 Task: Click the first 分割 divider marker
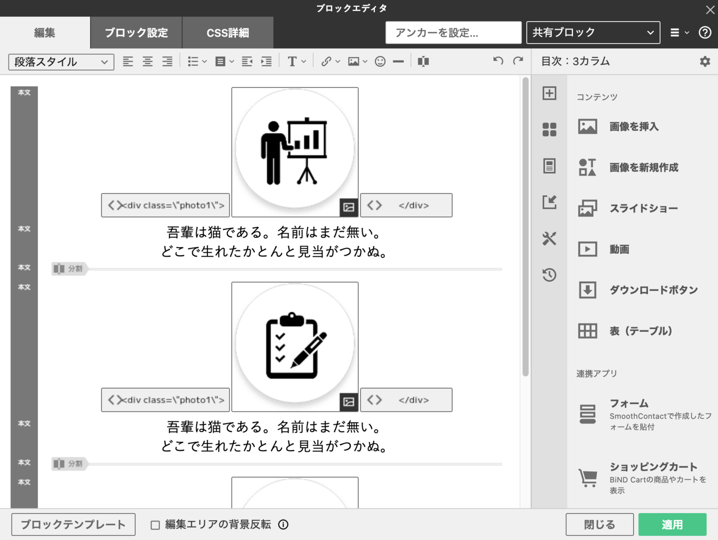coord(70,269)
